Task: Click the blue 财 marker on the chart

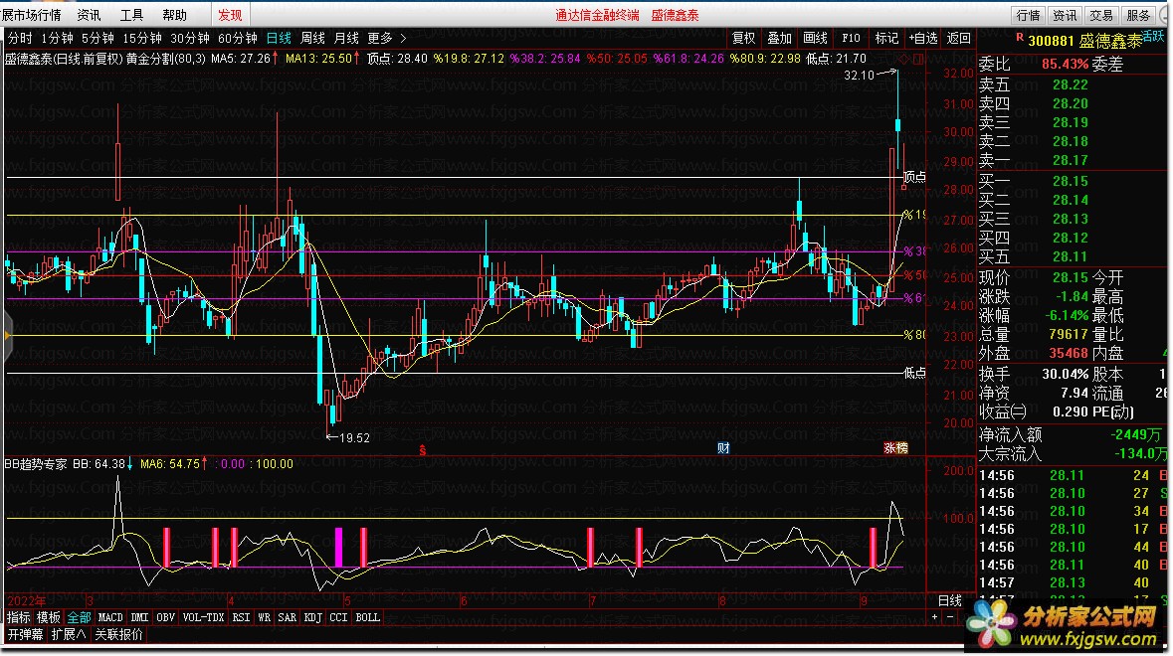Action: click(x=723, y=448)
